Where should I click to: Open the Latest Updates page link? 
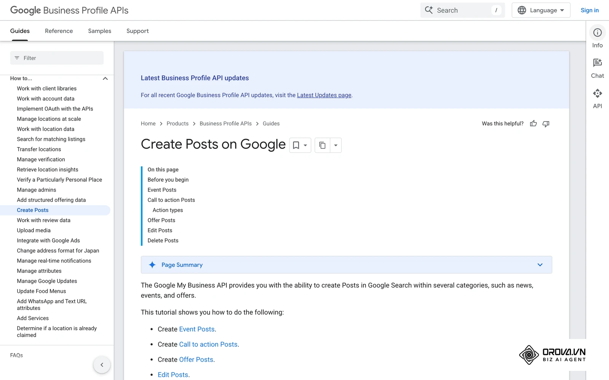pos(324,95)
